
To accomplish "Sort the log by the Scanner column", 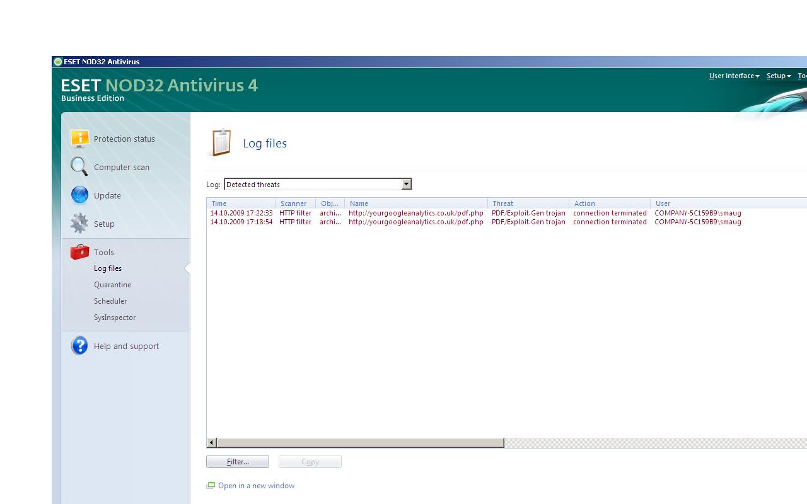I will pos(296,203).
